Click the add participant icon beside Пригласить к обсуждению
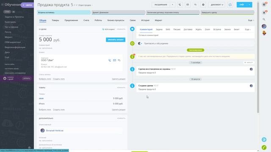The height and width of the screenshot is (152, 271). [140, 43]
